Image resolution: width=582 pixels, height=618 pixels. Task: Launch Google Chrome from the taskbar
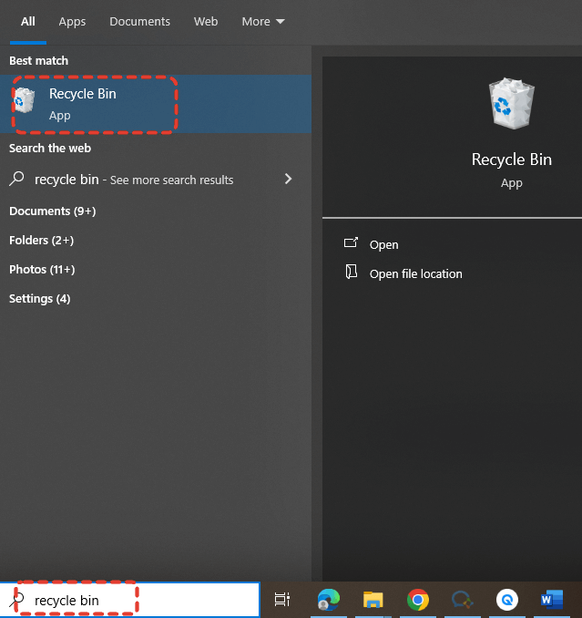point(418,599)
